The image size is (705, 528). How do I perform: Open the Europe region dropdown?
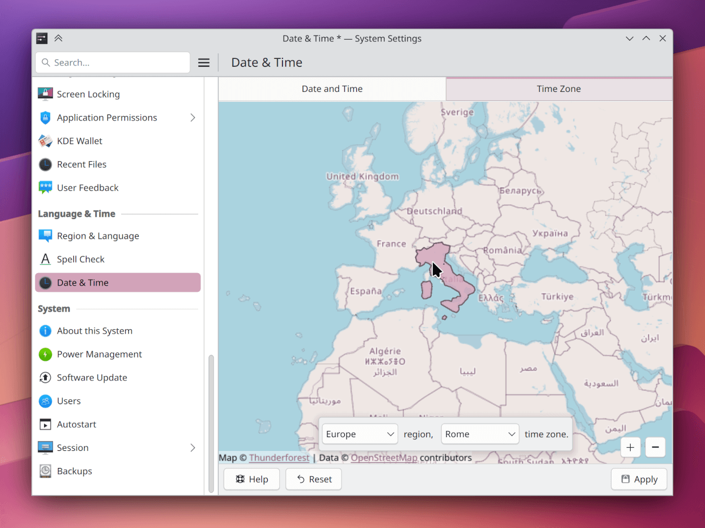click(x=359, y=434)
